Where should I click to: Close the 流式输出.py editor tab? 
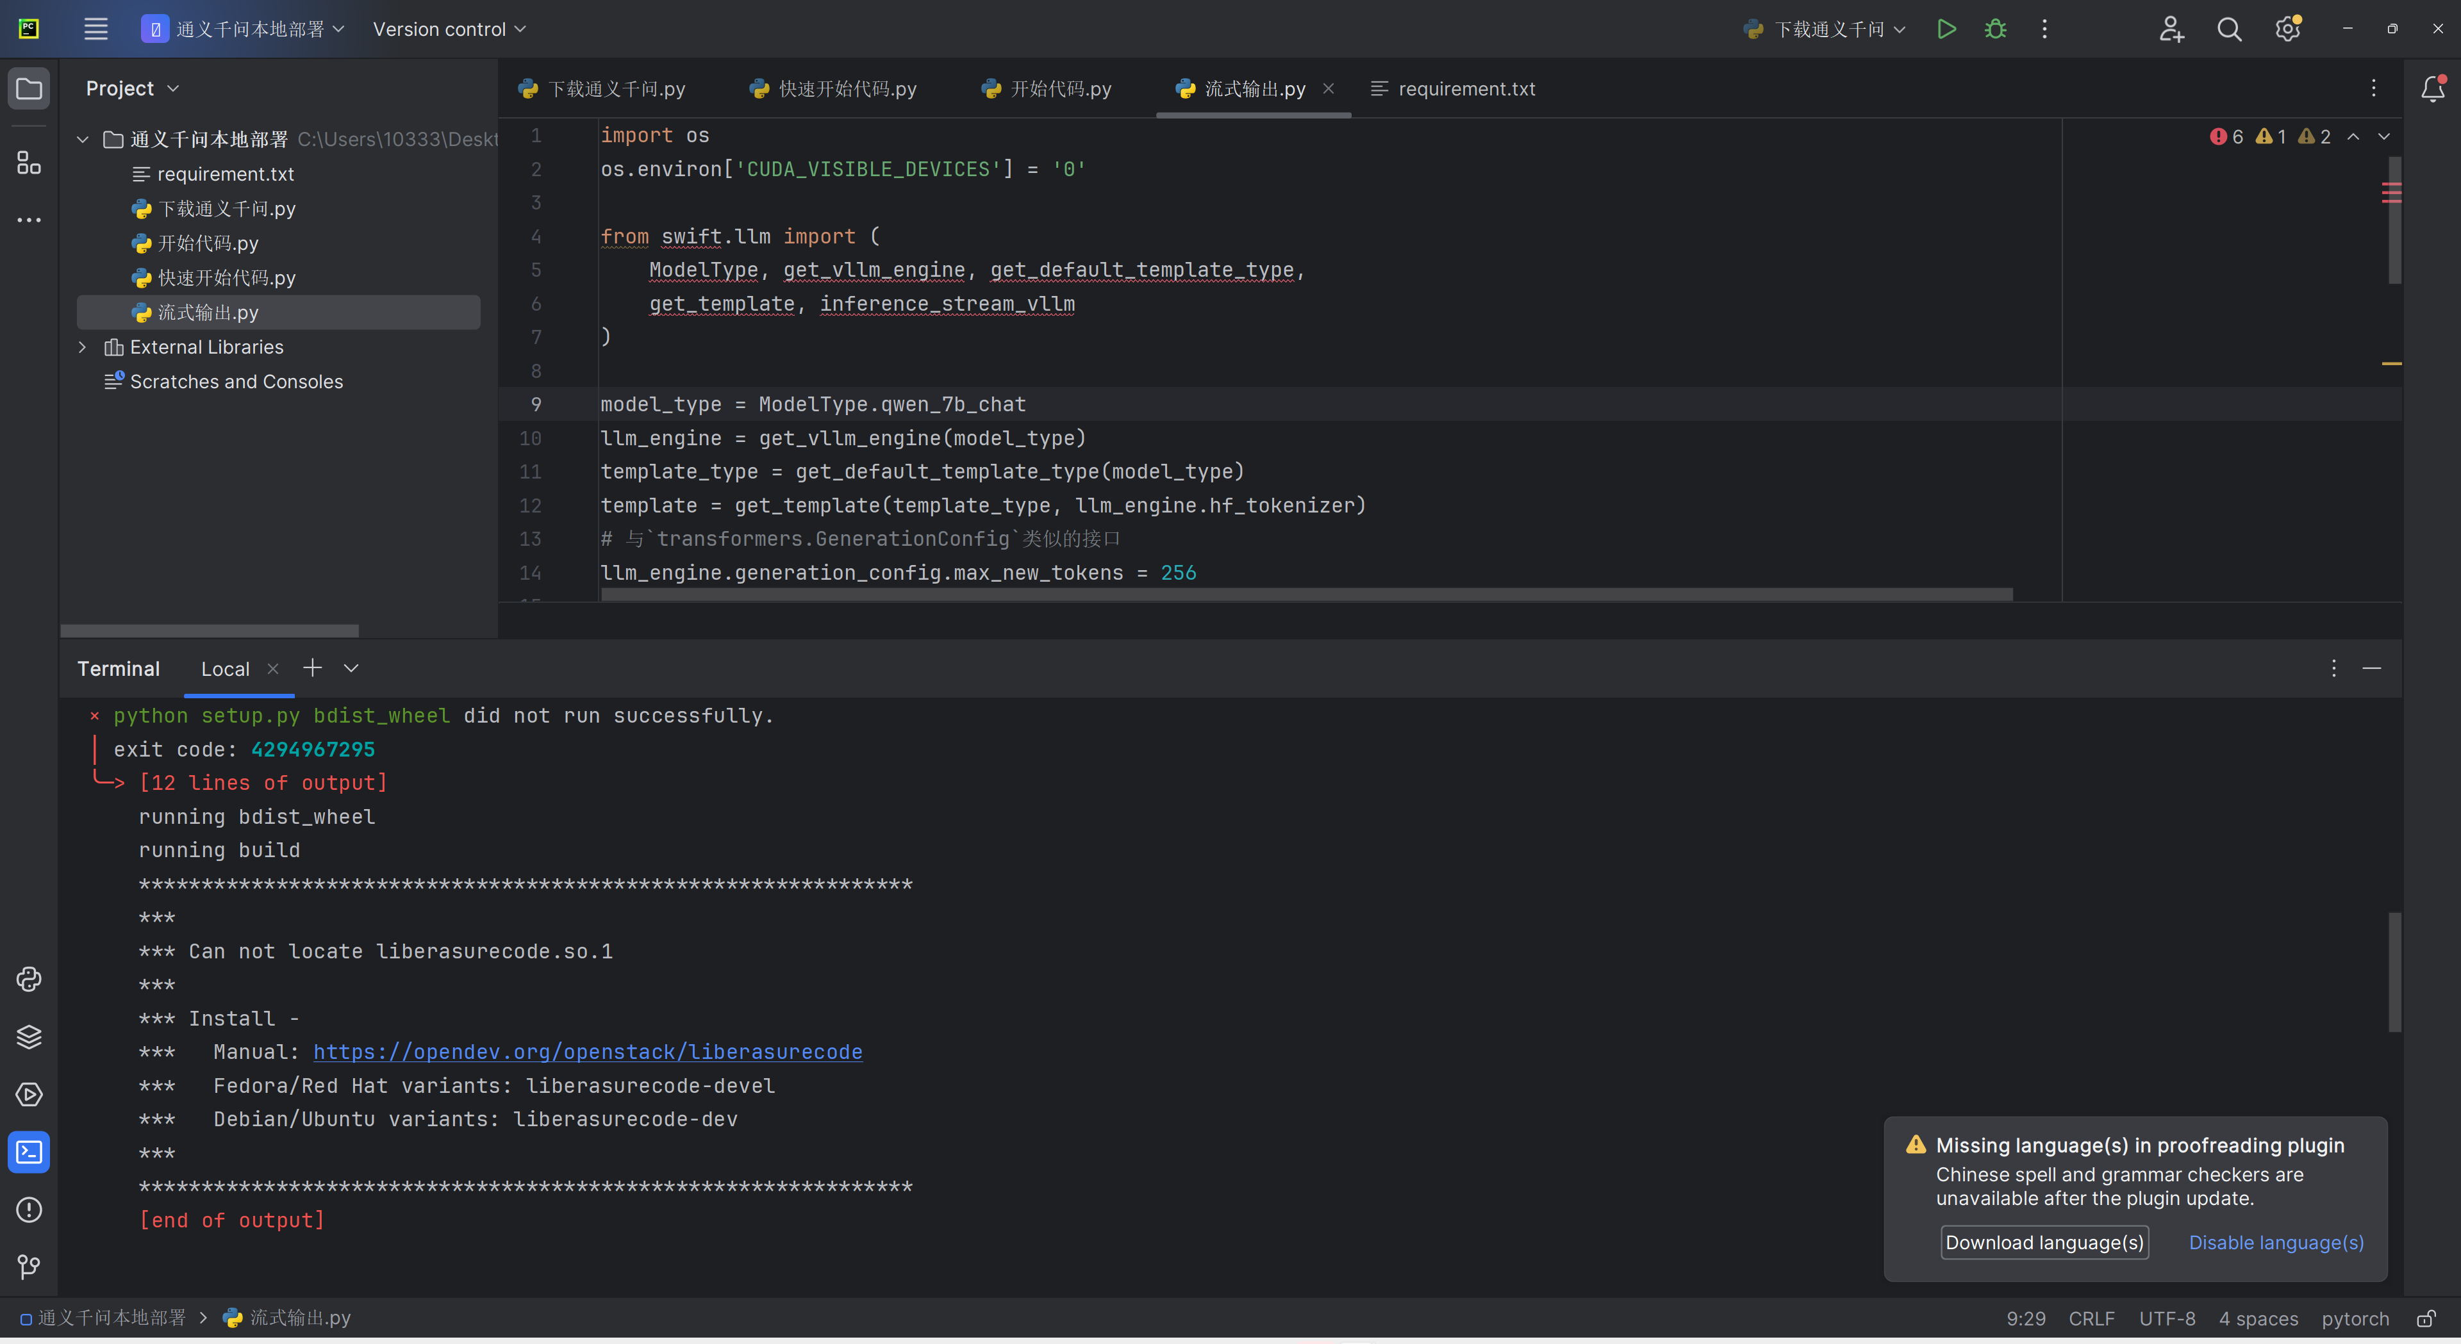[x=1328, y=88]
